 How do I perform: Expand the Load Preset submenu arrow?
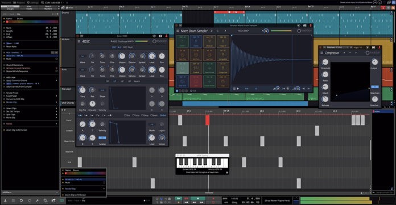56,96
